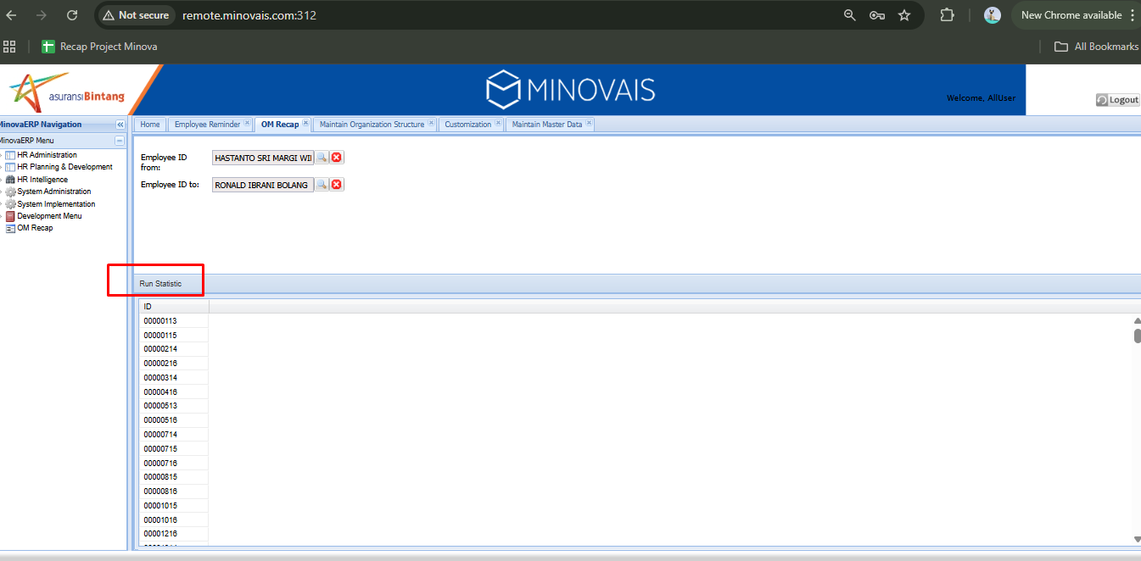1141x561 pixels.
Task: Click the password key icon in address bar
Action: [877, 15]
